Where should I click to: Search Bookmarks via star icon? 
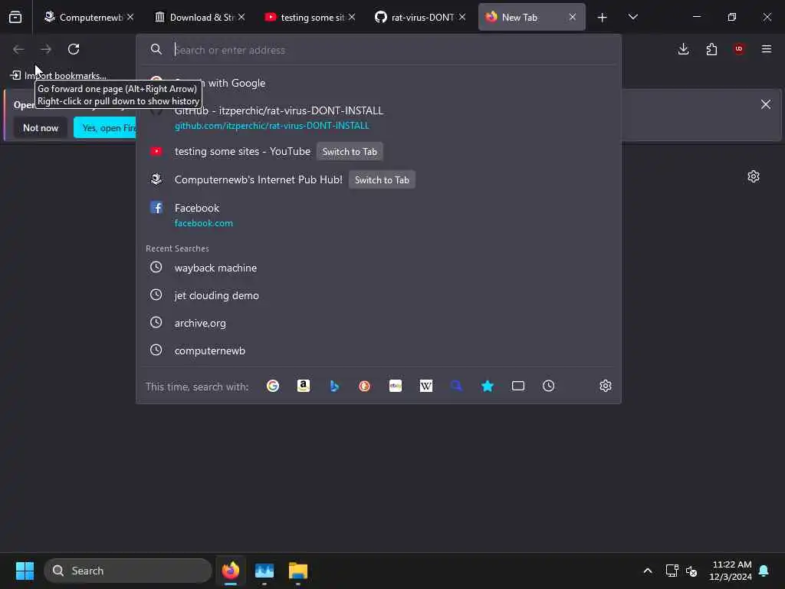487,386
